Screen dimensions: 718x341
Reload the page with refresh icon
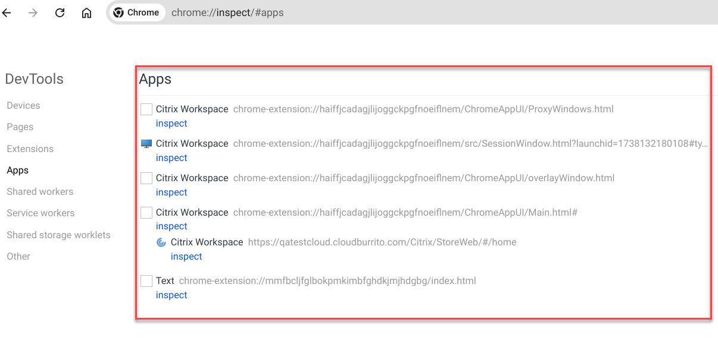(x=60, y=12)
